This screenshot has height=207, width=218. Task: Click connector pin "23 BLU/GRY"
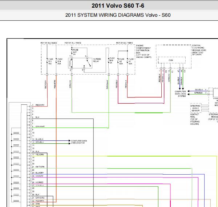tap(38, 173)
